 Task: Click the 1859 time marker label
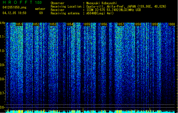pos(155,24)
